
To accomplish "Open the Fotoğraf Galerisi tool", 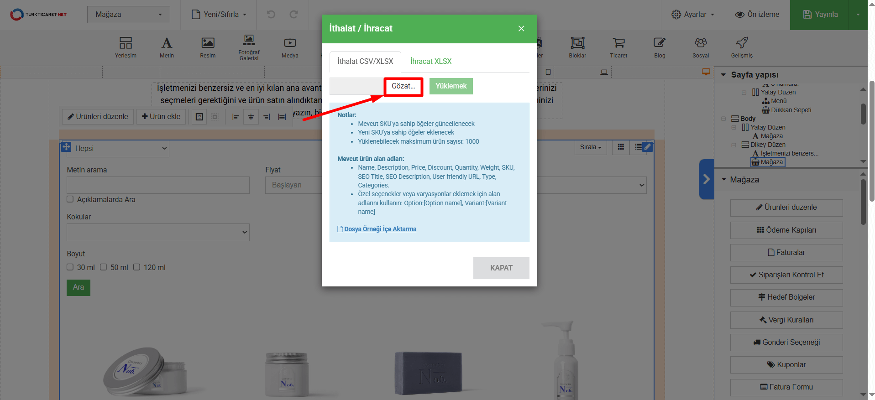I will [249, 47].
